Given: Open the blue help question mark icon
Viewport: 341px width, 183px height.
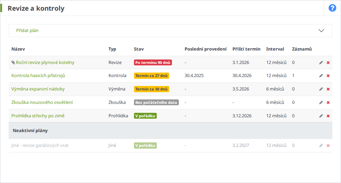Looking at the screenshot, I should [x=332, y=8].
